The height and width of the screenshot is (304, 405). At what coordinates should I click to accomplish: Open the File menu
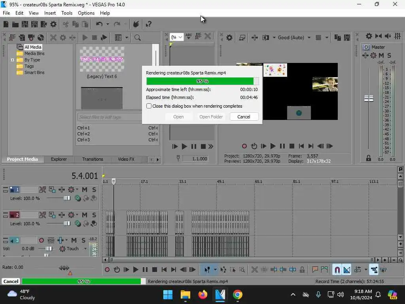tap(6, 13)
